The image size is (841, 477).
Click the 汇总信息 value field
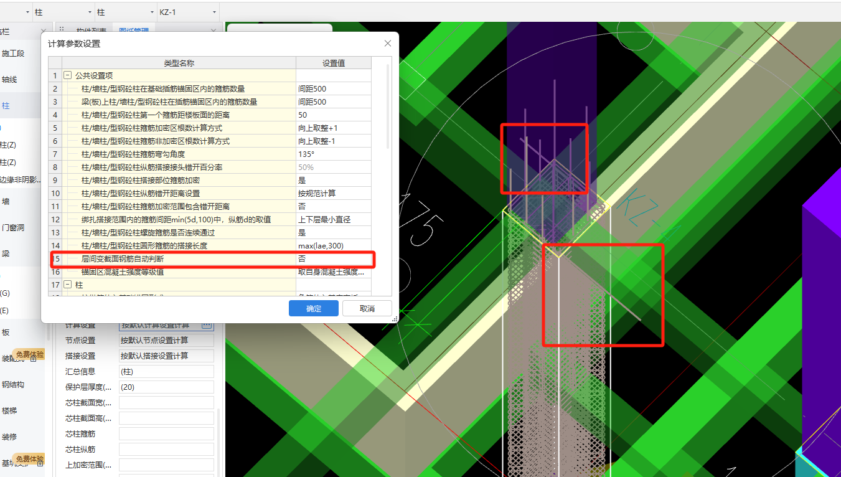tap(166, 372)
